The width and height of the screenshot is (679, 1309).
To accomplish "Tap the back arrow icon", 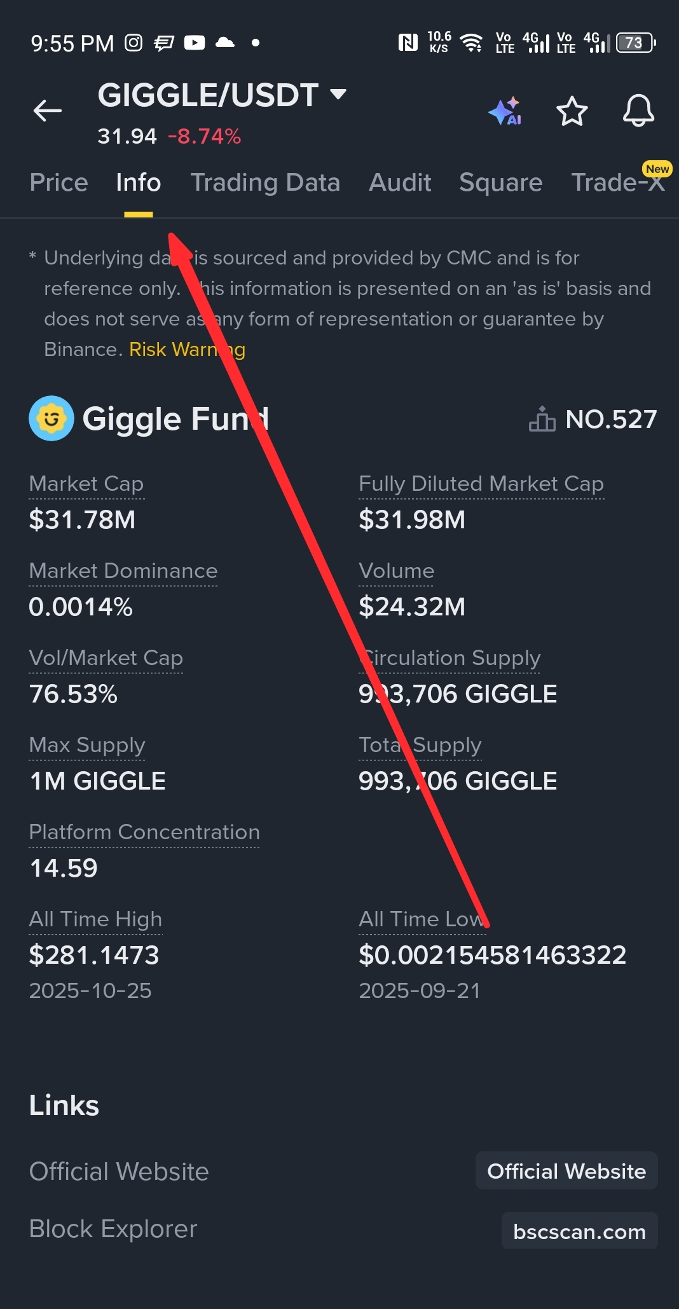I will click(x=48, y=111).
